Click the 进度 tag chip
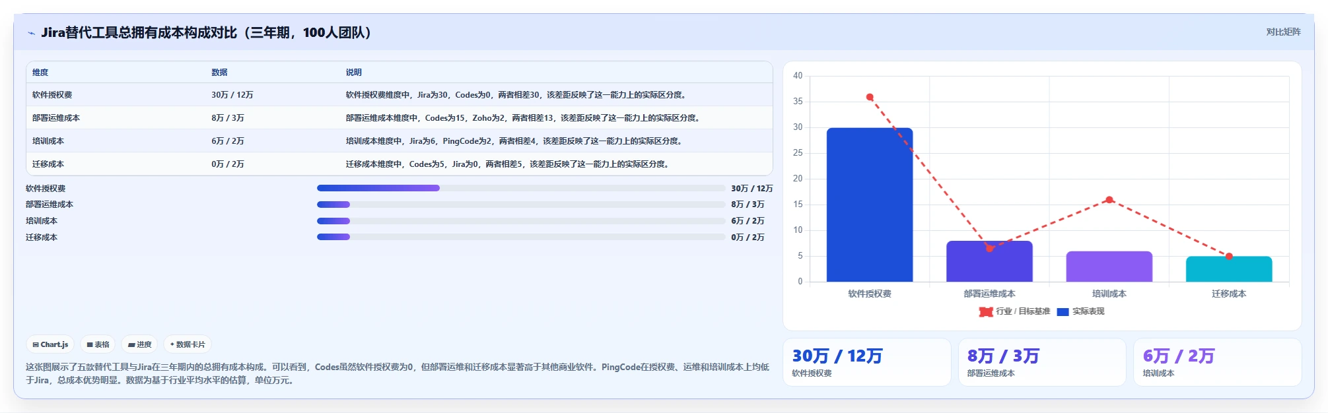This screenshot has height=413, width=1328. (139, 344)
